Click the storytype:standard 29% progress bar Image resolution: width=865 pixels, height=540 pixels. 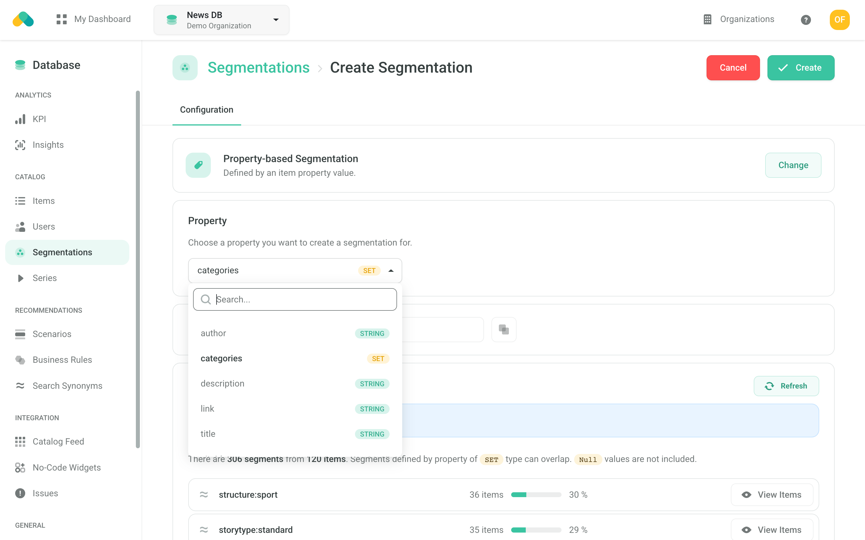click(x=536, y=530)
